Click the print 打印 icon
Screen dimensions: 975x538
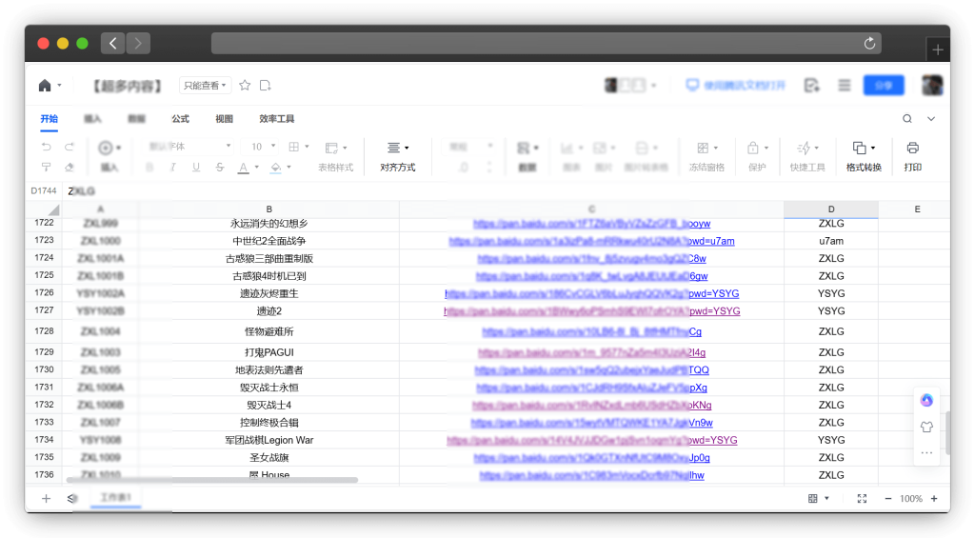click(912, 148)
